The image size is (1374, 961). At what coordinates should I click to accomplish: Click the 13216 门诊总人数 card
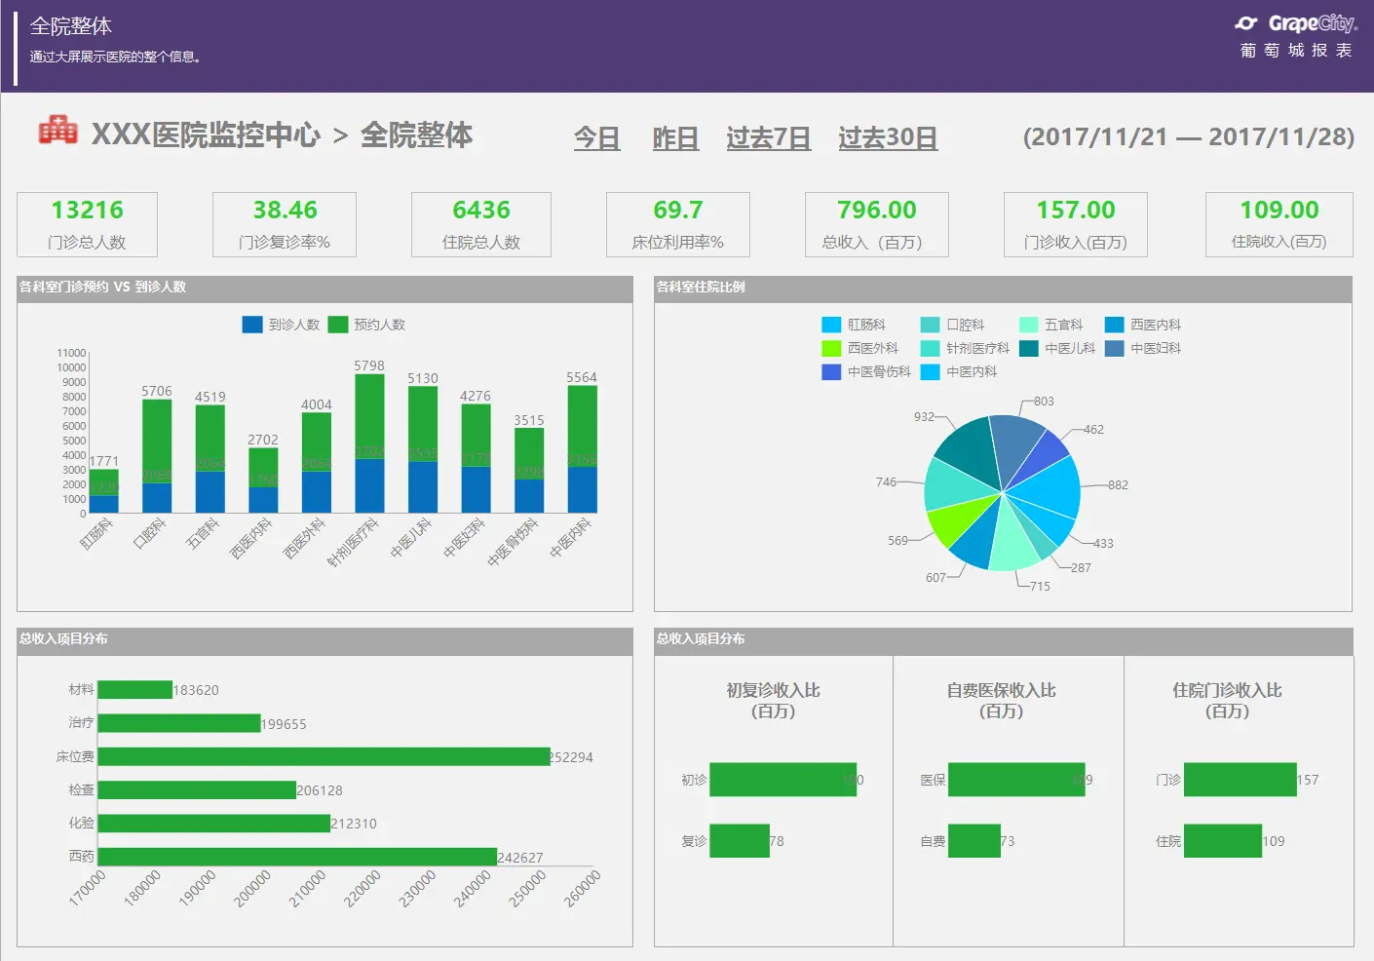(88, 224)
